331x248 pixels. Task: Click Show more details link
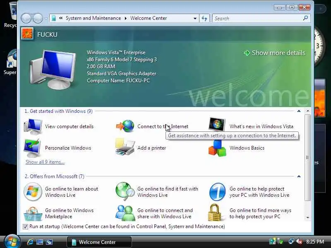(x=275, y=53)
